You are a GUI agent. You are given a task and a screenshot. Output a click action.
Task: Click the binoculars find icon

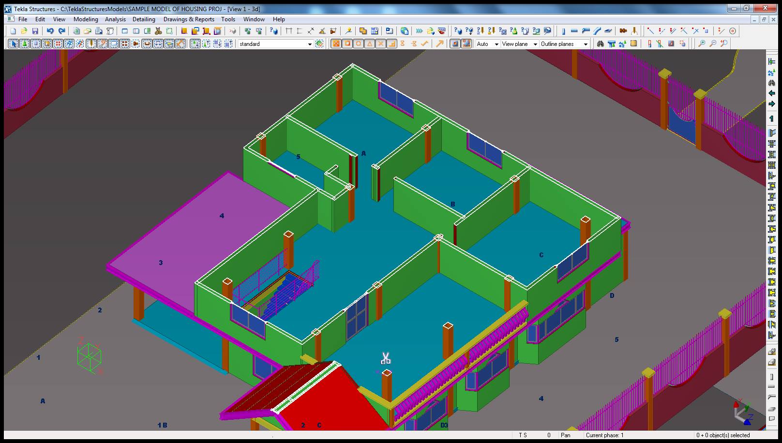[x=600, y=44]
